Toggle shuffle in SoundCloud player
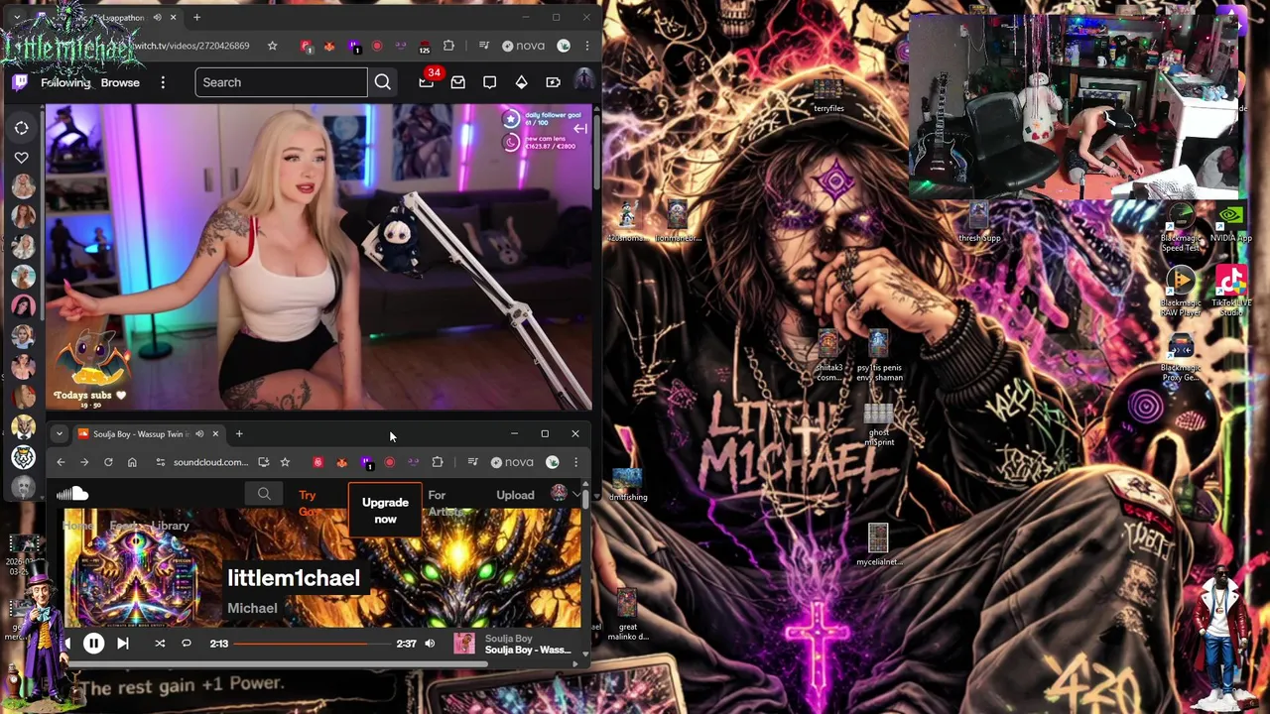The height and width of the screenshot is (714, 1270). click(160, 644)
